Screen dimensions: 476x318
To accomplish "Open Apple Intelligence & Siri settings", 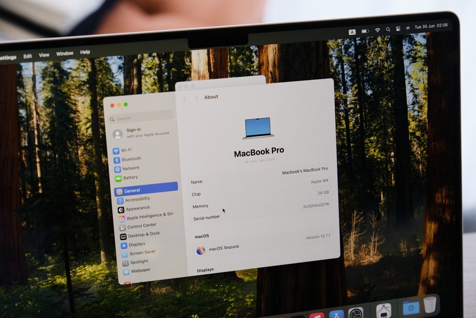I will (146, 216).
